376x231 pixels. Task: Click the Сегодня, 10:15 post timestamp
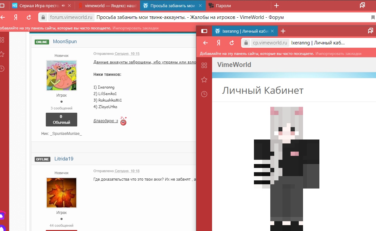pos(127,54)
